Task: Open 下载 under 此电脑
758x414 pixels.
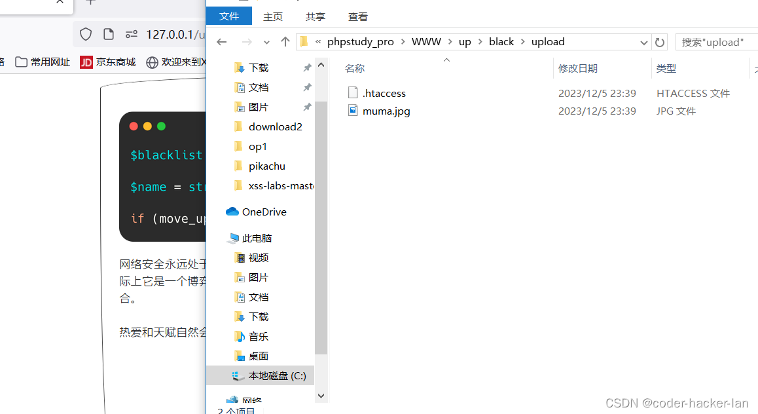Action: [258, 317]
